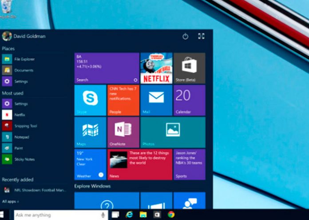Expand Start menu to full screen
This screenshot has height=220, width=309.
pyautogui.click(x=201, y=36)
